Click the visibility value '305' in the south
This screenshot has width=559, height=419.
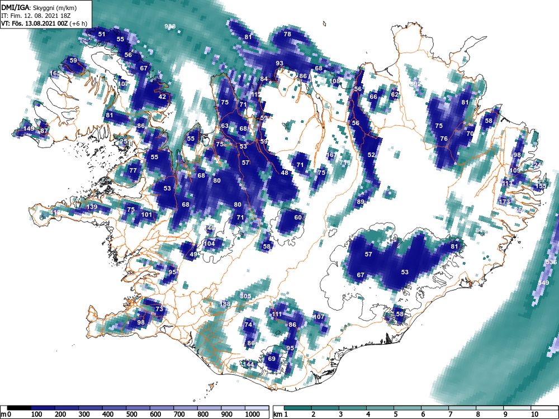[x=245, y=296]
